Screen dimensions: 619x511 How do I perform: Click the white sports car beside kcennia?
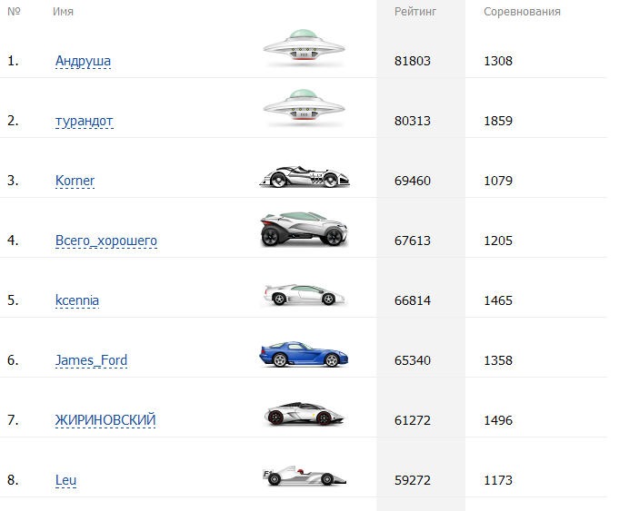coord(304,295)
